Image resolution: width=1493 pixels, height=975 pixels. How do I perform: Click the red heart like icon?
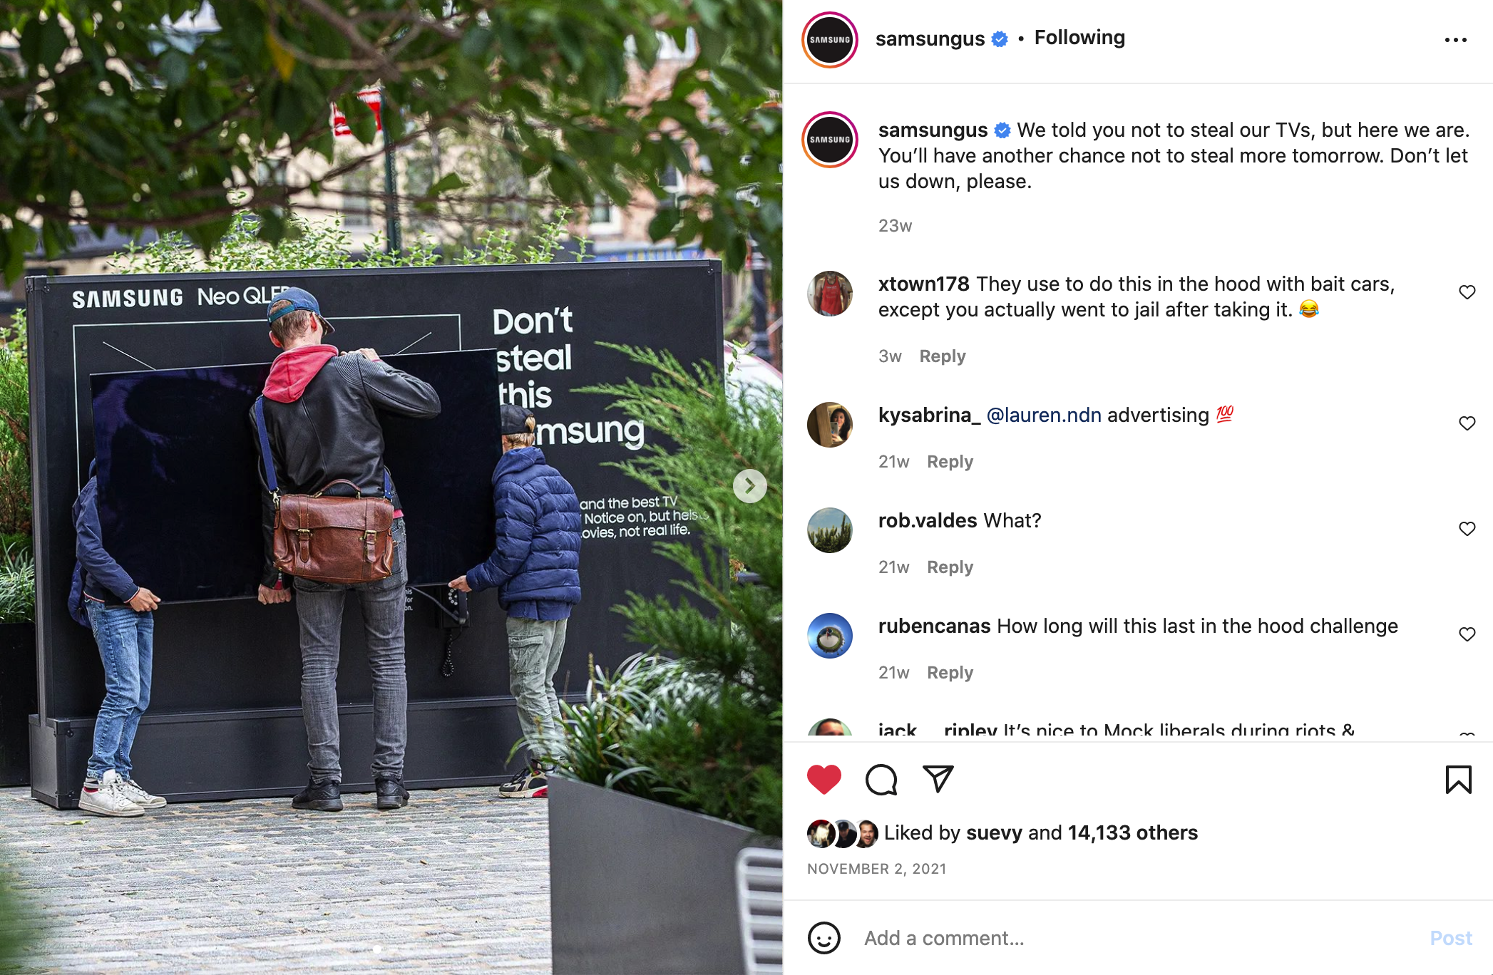click(824, 779)
